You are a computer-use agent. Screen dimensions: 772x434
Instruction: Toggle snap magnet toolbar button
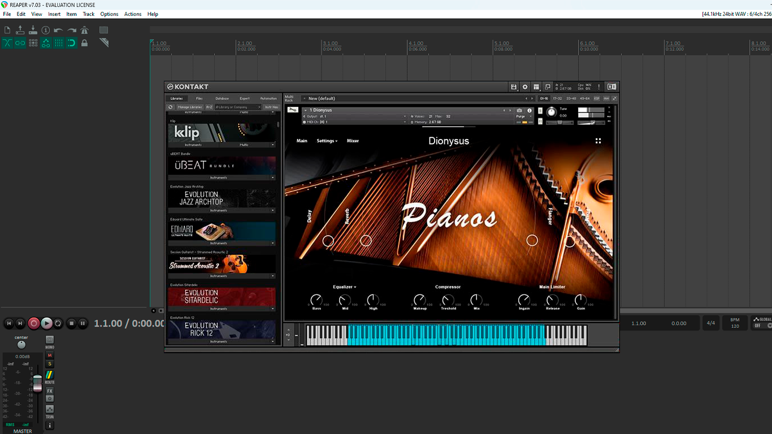[71, 43]
